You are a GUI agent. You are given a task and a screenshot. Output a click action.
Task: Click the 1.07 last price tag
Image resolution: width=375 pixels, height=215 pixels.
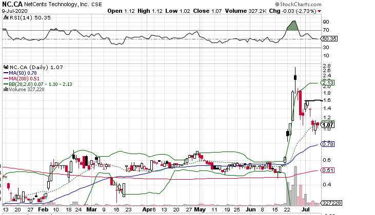(x=328, y=125)
